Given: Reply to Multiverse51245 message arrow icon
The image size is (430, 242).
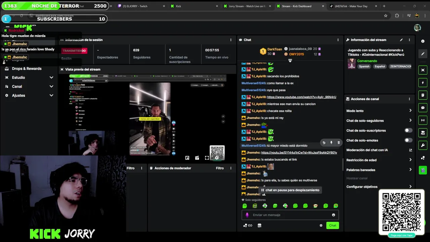Looking at the screenshot, I should (x=324, y=143).
